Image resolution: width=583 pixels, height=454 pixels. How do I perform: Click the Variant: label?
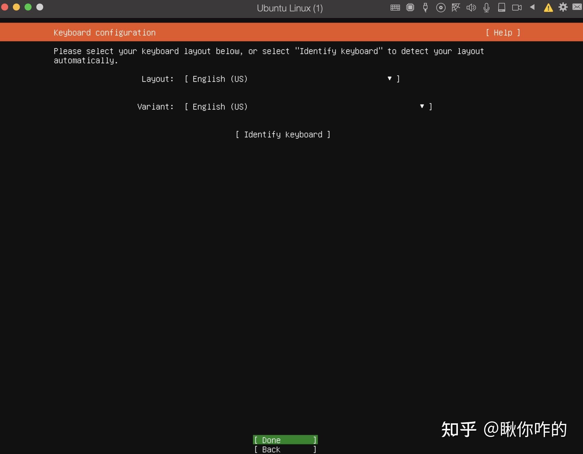coord(156,107)
